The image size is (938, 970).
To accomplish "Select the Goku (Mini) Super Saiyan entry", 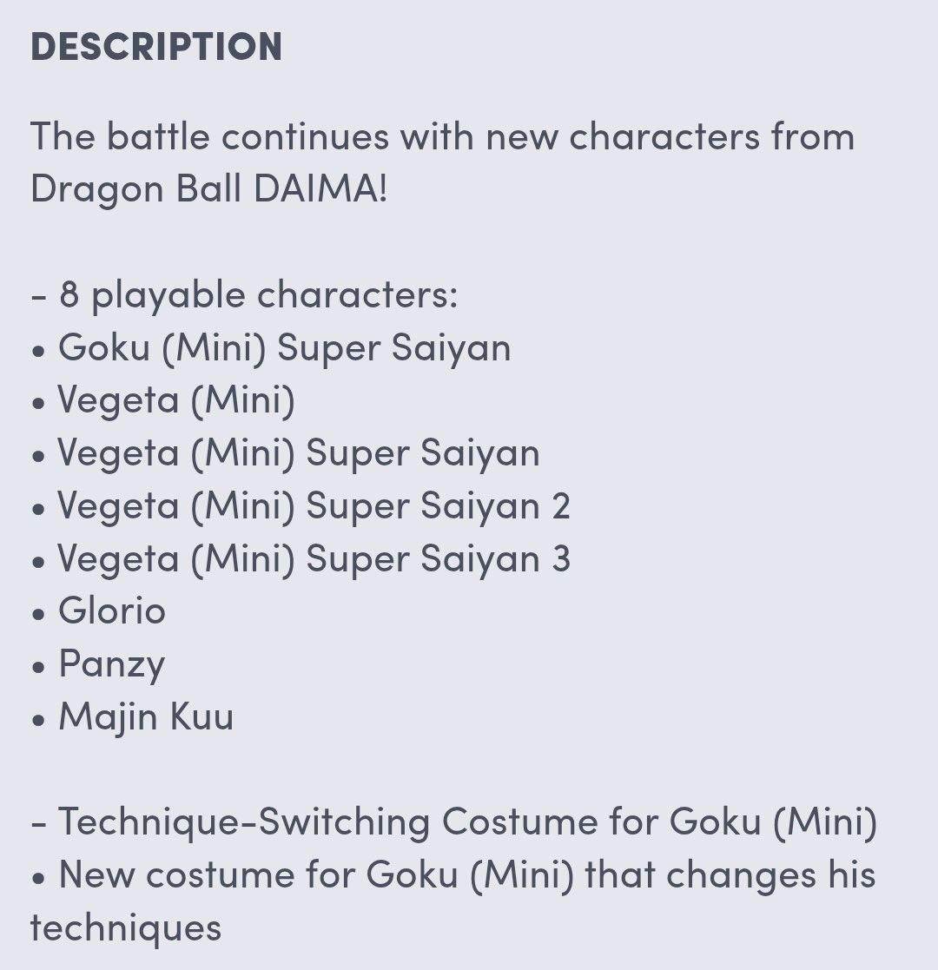I will (x=285, y=347).
